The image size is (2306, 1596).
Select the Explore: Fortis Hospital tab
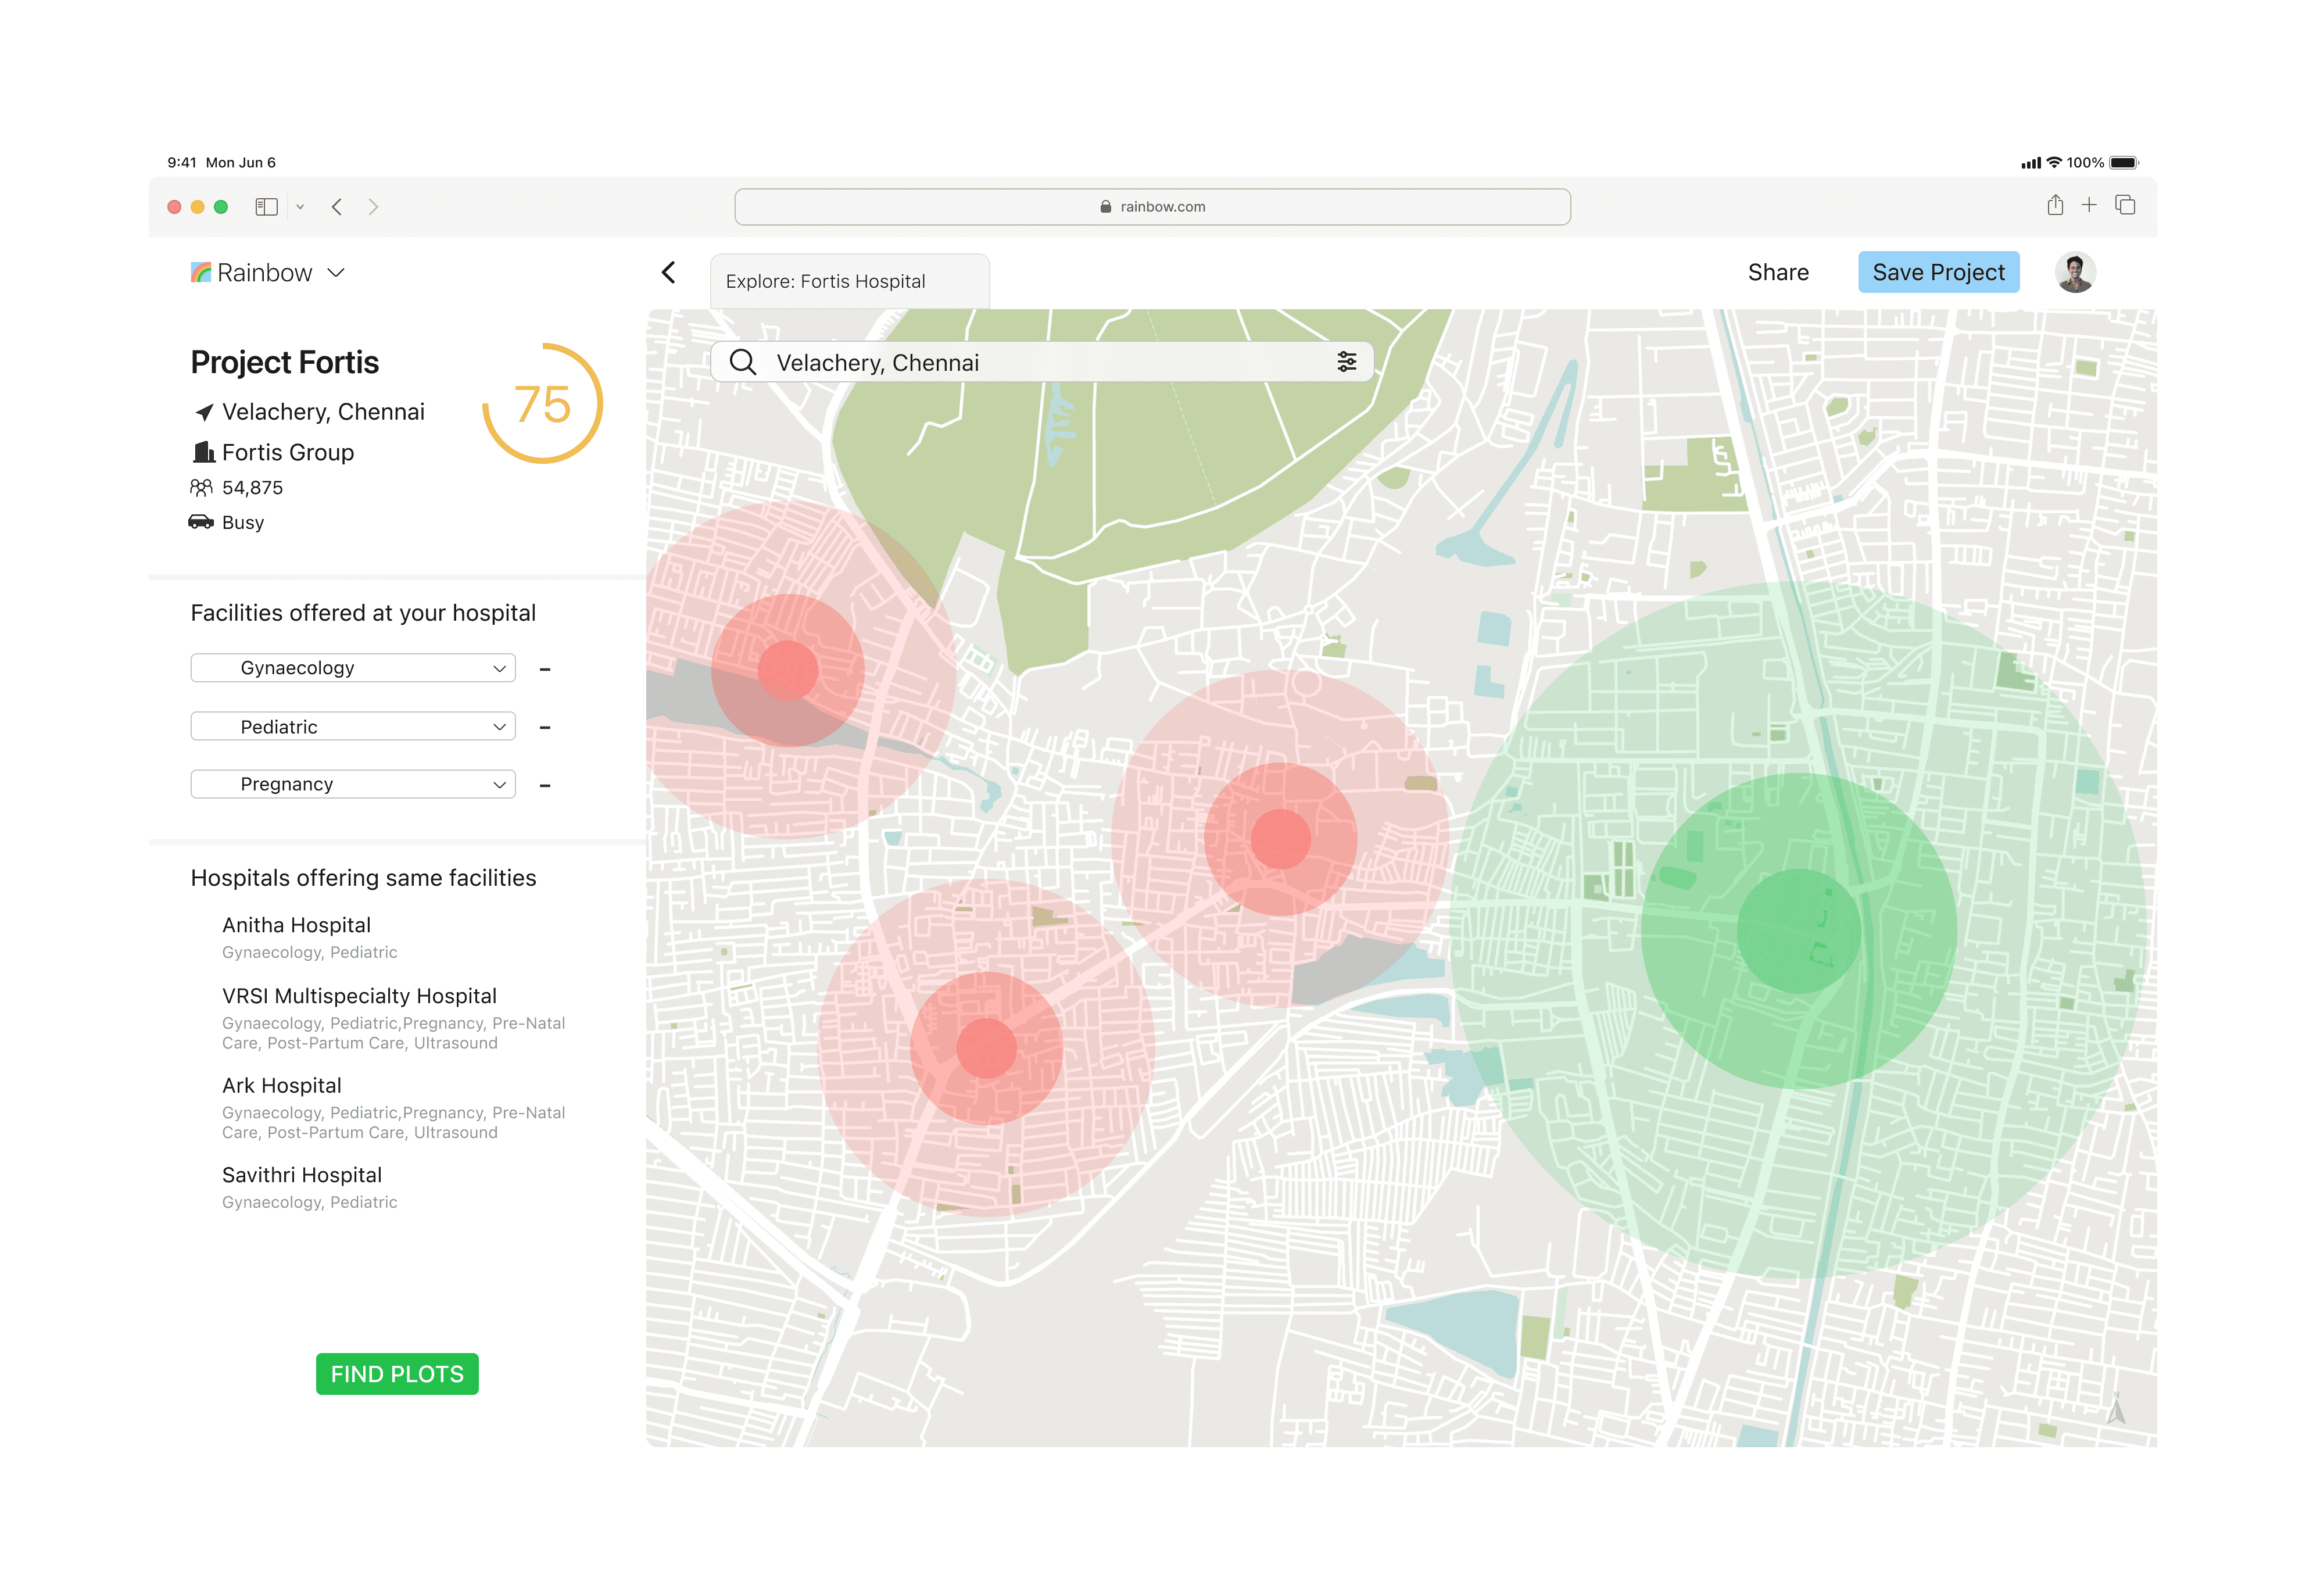pos(849,282)
